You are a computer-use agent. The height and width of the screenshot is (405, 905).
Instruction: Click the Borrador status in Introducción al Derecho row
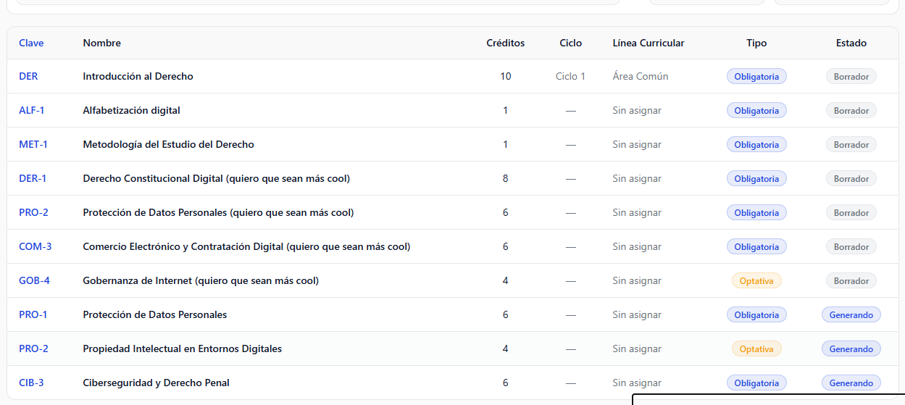[851, 76]
